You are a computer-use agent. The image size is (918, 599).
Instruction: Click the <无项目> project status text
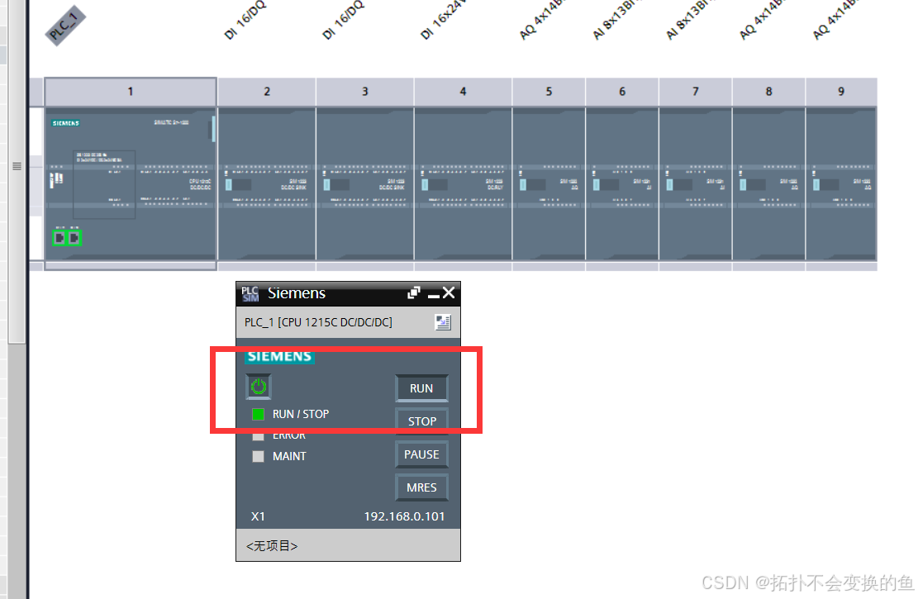point(272,546)
